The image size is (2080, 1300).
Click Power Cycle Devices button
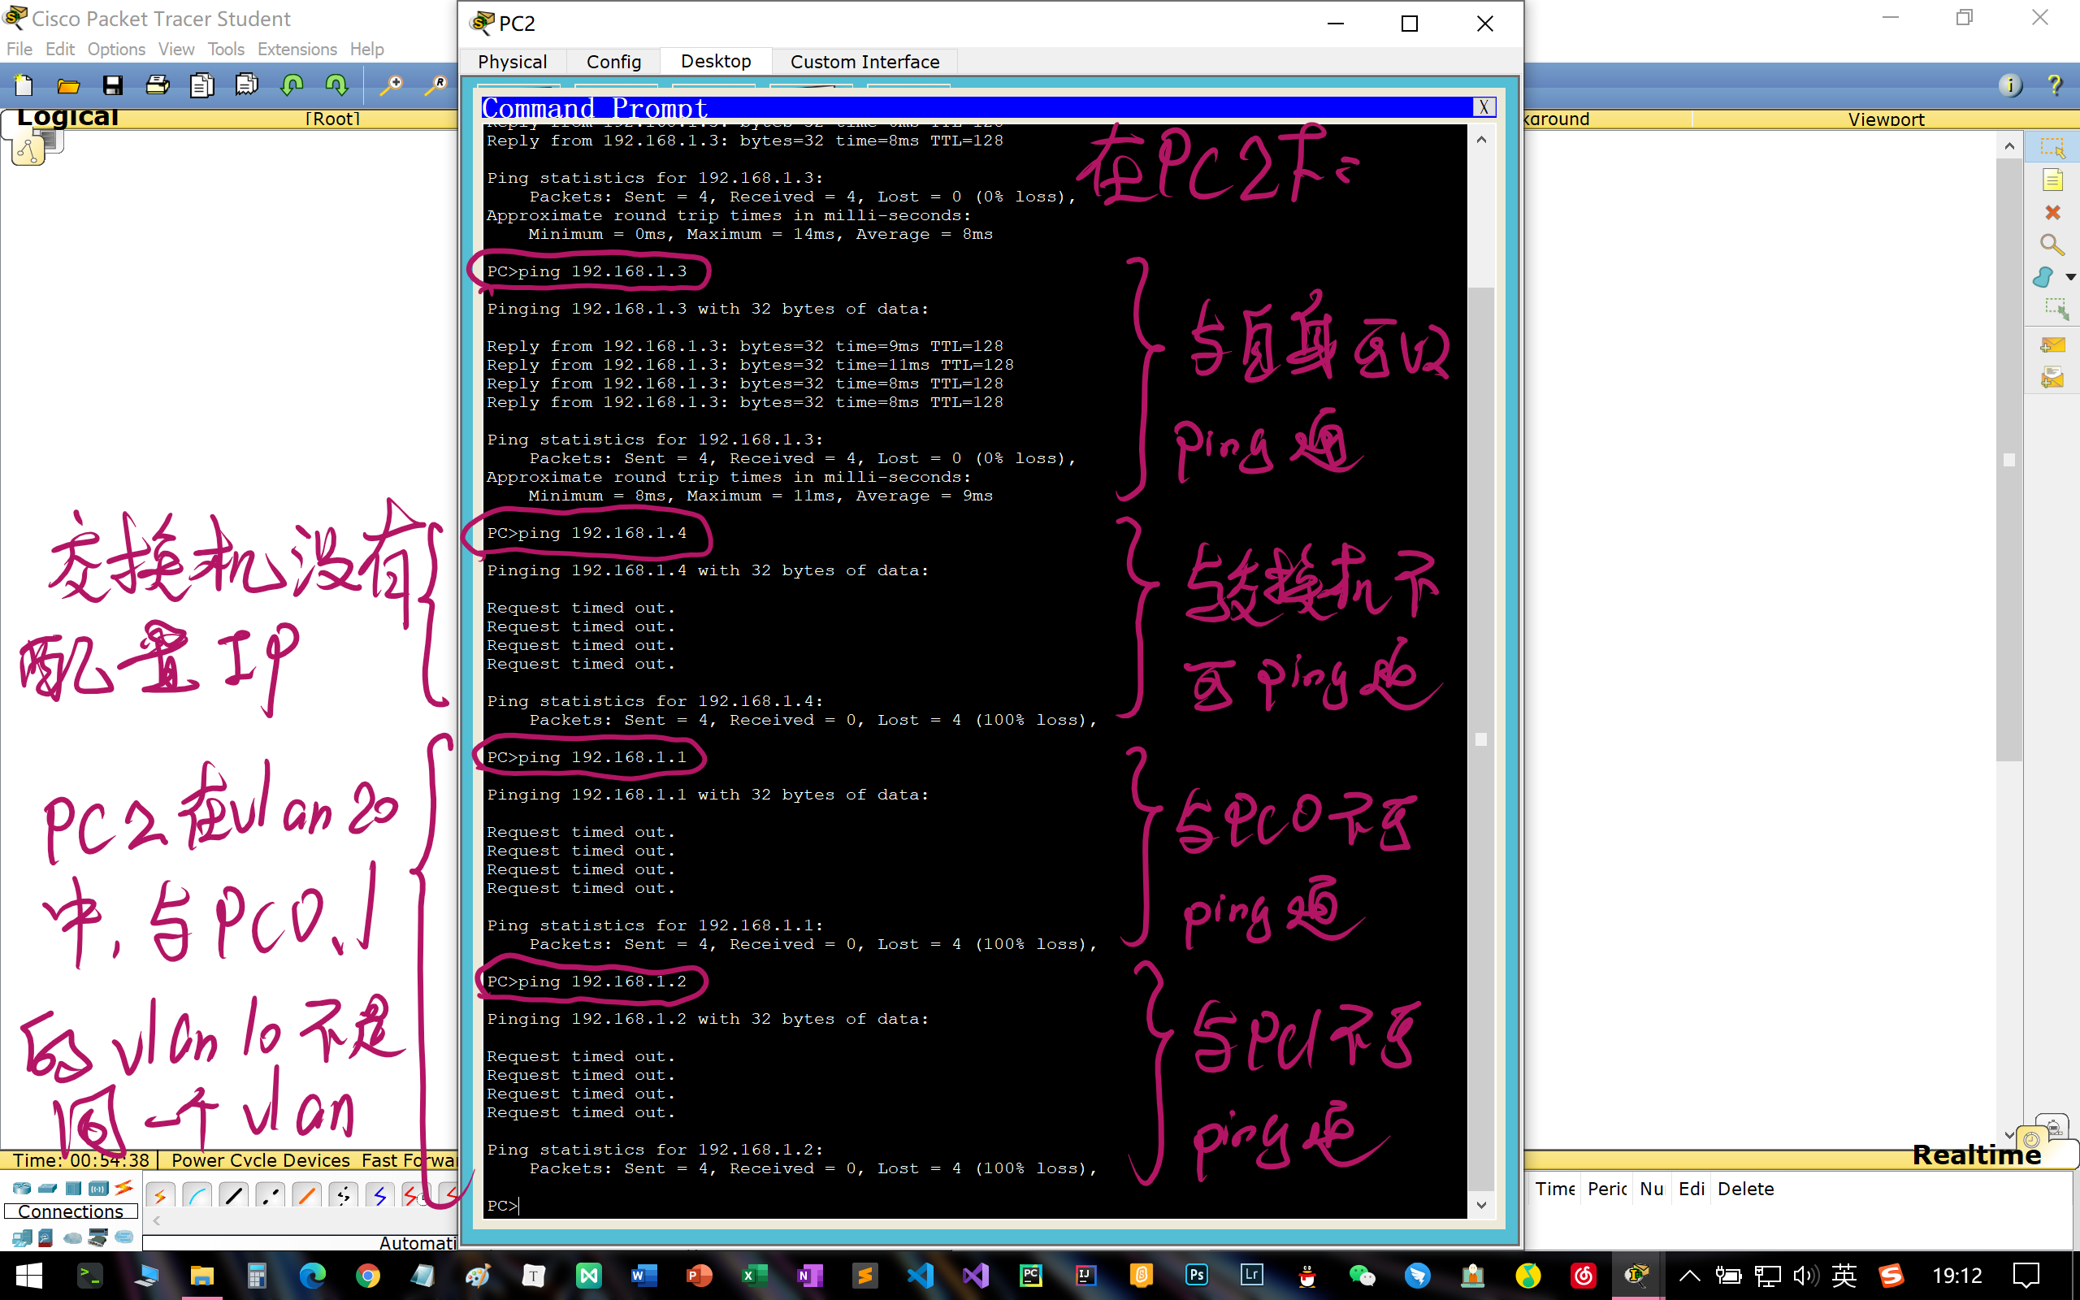(262, 1160)
